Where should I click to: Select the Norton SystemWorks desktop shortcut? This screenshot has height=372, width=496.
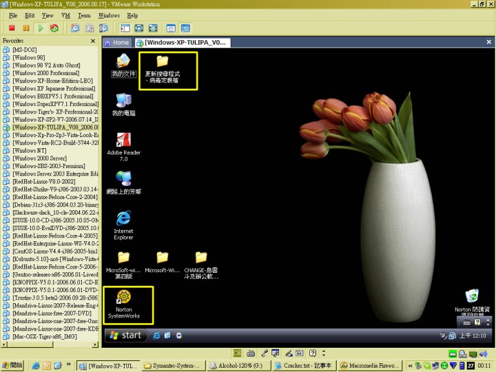[123, 304]
